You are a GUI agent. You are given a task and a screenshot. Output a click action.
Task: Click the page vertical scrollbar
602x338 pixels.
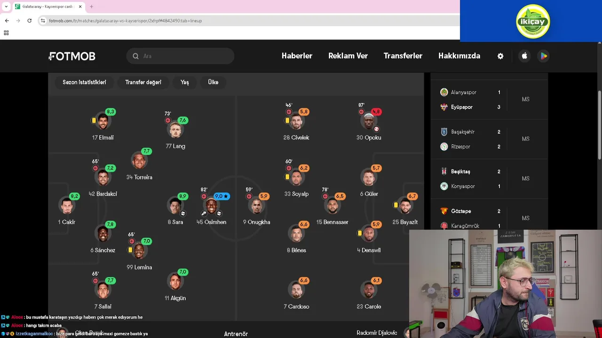[599, 124]
